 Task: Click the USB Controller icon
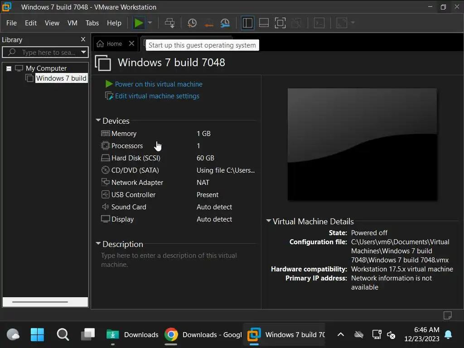pos(105,194)
